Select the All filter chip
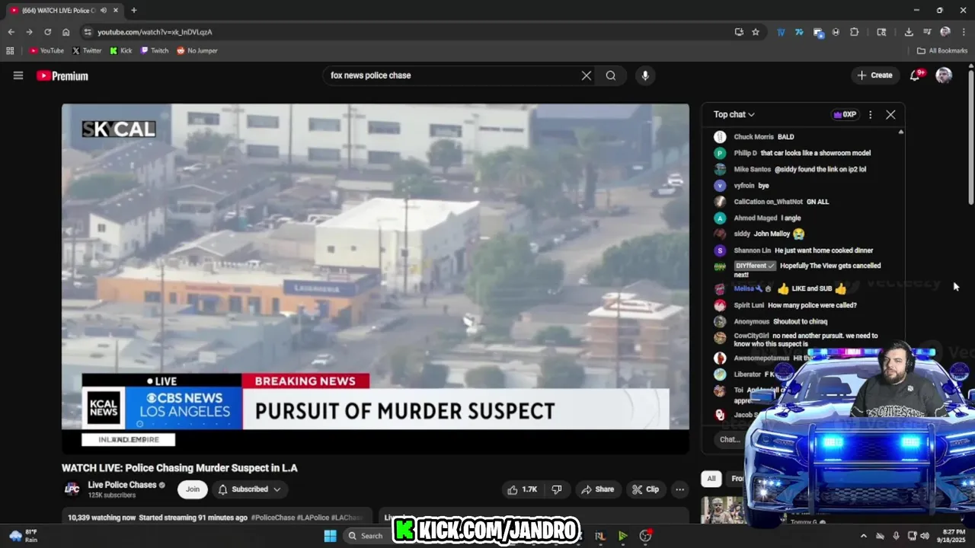Image resolution: width=975 pixels, height=548 pixels. 711,479
